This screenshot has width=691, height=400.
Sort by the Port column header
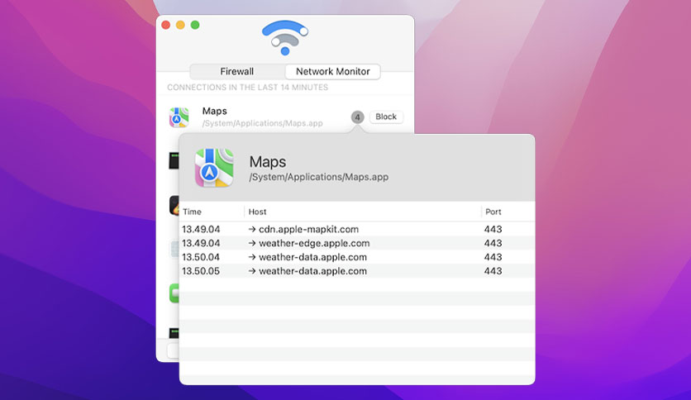pos(508,212)
